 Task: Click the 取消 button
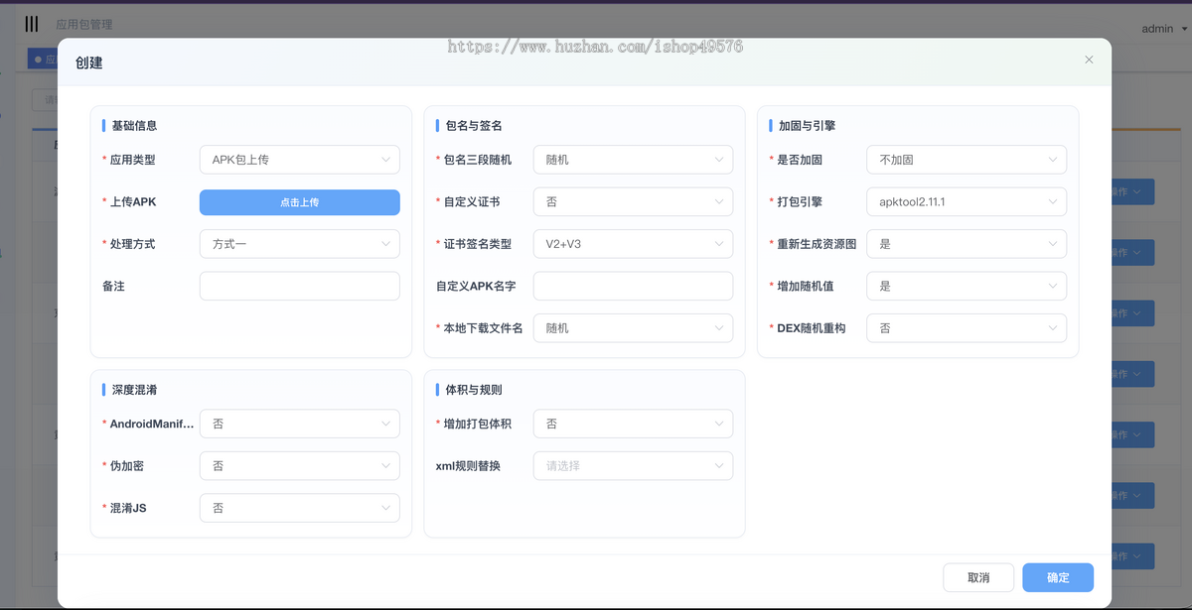click(x=978, y=578)
